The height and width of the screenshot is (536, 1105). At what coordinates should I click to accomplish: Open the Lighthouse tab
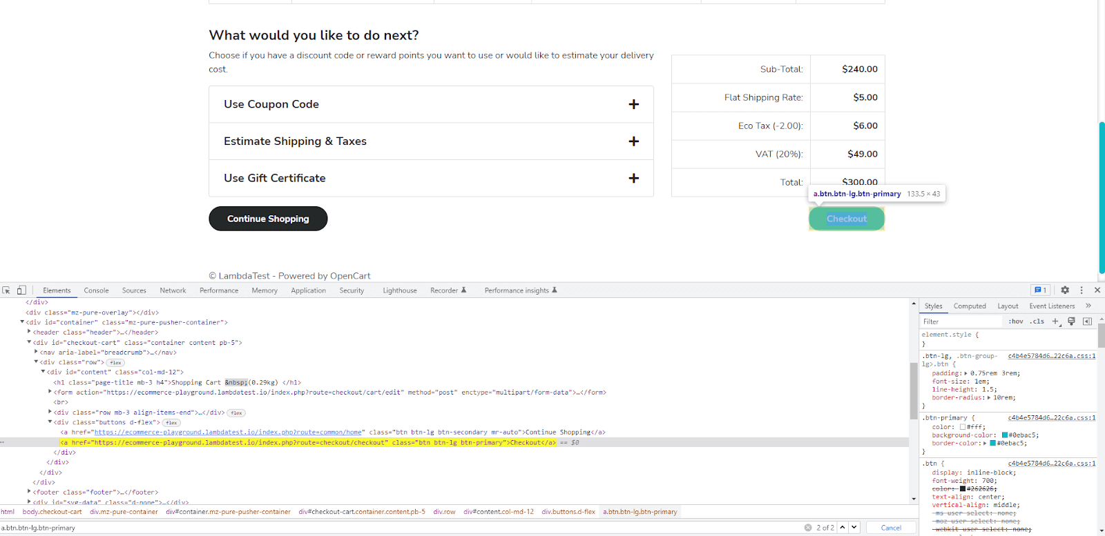(400, 290)
